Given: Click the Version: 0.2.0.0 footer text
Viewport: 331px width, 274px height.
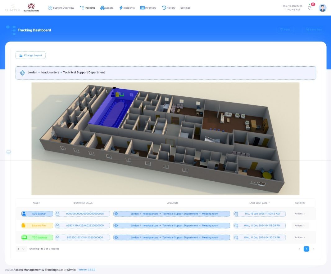Looking at the screenshot, I should pos(87,270).
